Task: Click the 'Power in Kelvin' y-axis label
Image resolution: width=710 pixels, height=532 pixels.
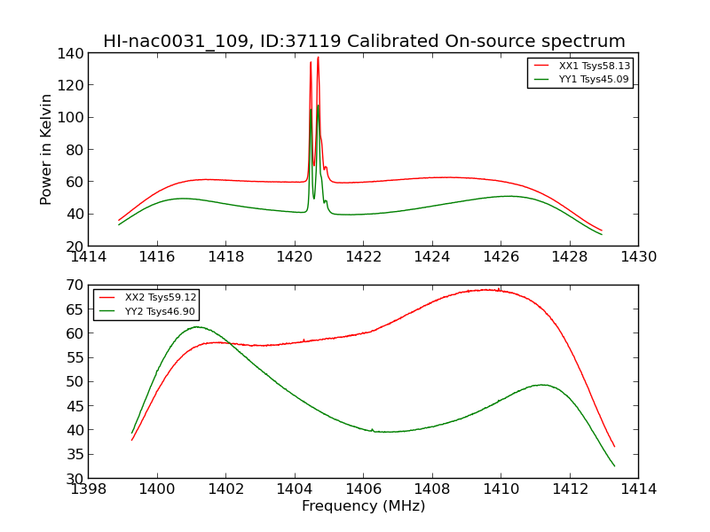Action: click(45, 150)
